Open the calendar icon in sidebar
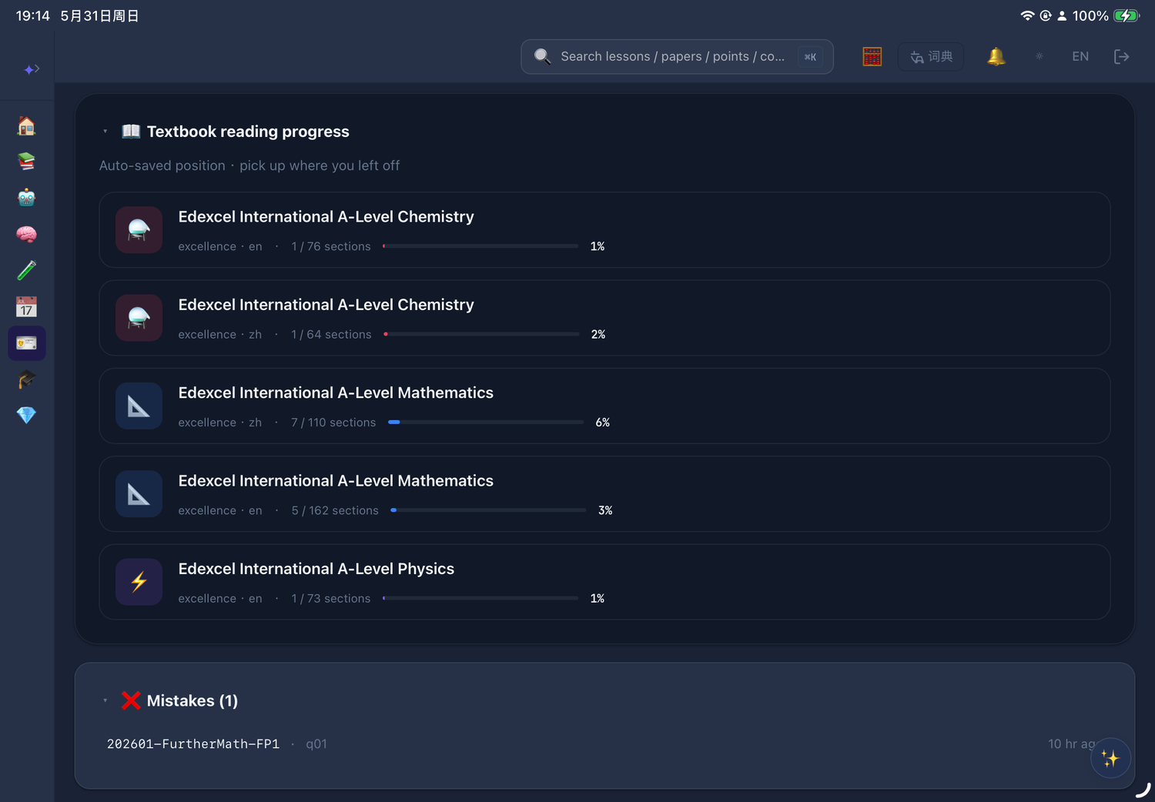 point(27,307)
